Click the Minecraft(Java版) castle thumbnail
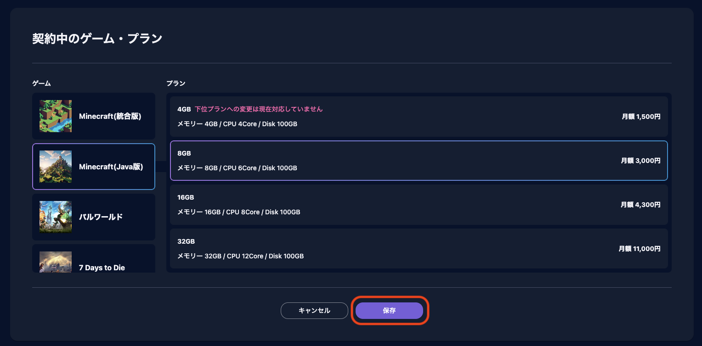 coord(56,167)
